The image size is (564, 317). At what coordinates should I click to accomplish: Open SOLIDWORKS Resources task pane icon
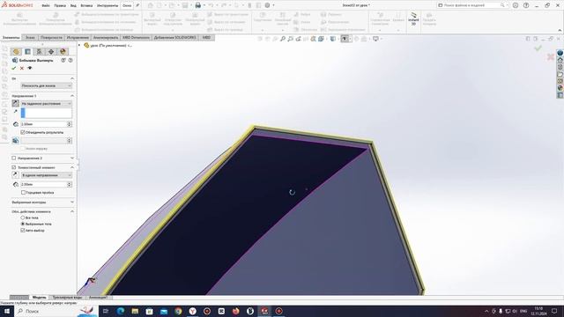coord(560,61)
